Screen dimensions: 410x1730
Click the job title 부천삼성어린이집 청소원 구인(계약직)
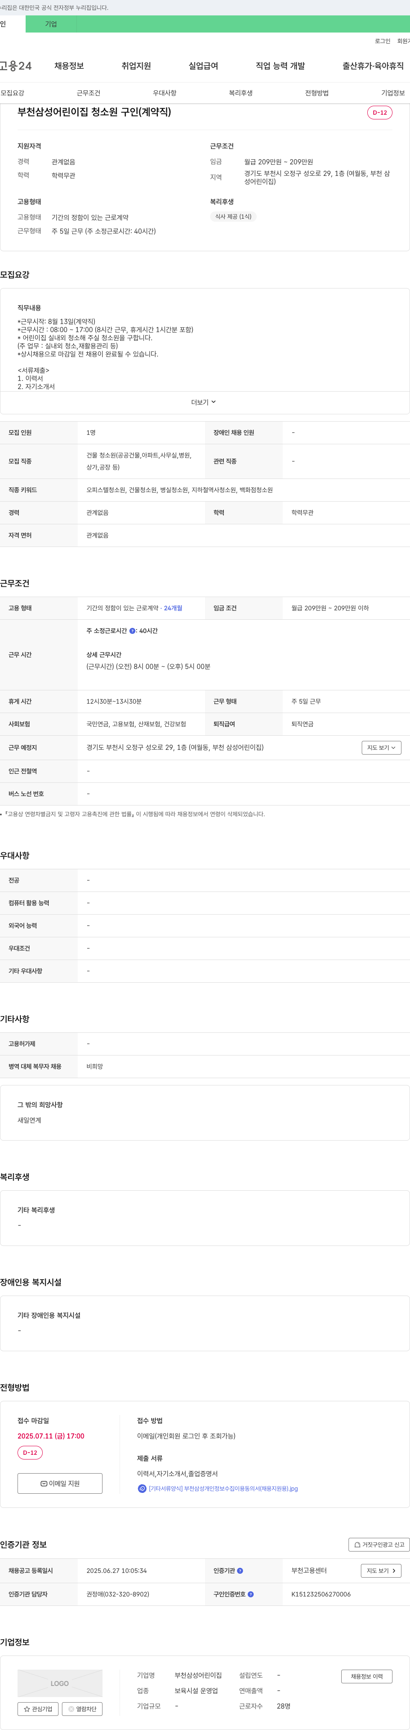click(x=94, y=112)
